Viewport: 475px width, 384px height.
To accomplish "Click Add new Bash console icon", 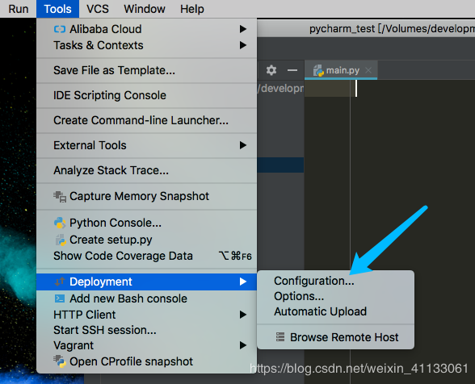I will [60, 298].
